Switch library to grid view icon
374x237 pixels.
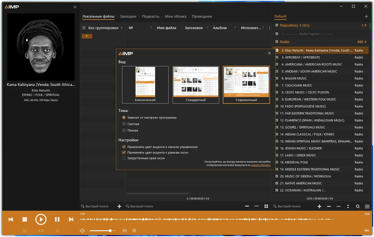(x=266, y=206)
